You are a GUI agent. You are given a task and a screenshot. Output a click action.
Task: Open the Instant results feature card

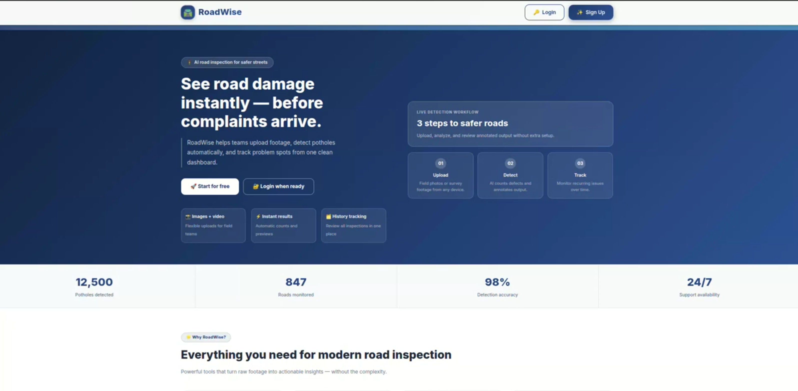pyautogui.click(x=283, y=225)
